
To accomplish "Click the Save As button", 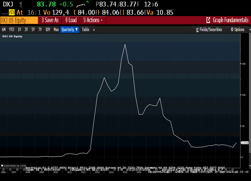I will pyautogui.click(x=50, y=20).
